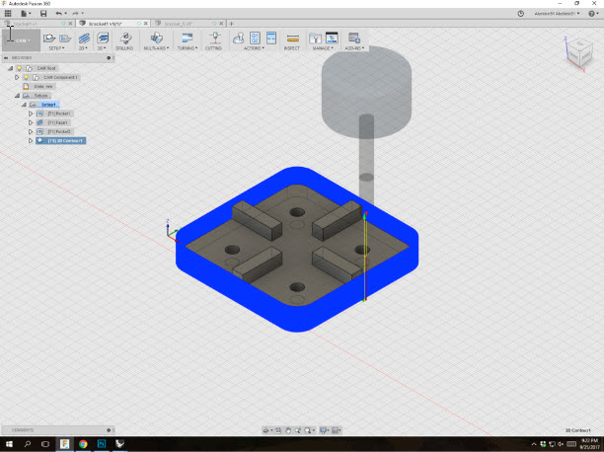
Task: Expand the Pocket1 operation node
Action: point(31,113)
